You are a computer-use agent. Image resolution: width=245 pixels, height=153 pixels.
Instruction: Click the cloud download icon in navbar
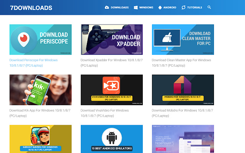(x=107, y=7)
